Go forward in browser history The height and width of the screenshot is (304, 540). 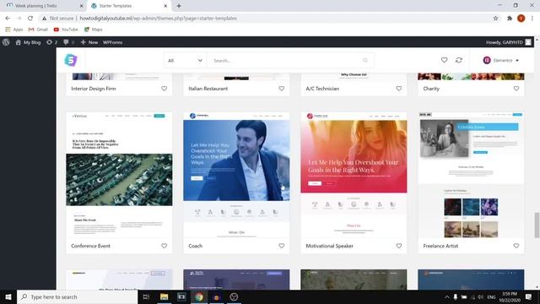tap(19, 18)
